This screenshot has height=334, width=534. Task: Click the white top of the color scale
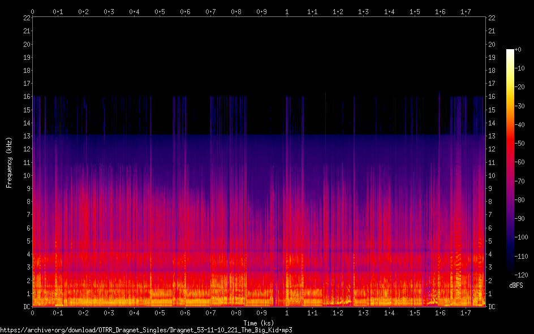510,51
